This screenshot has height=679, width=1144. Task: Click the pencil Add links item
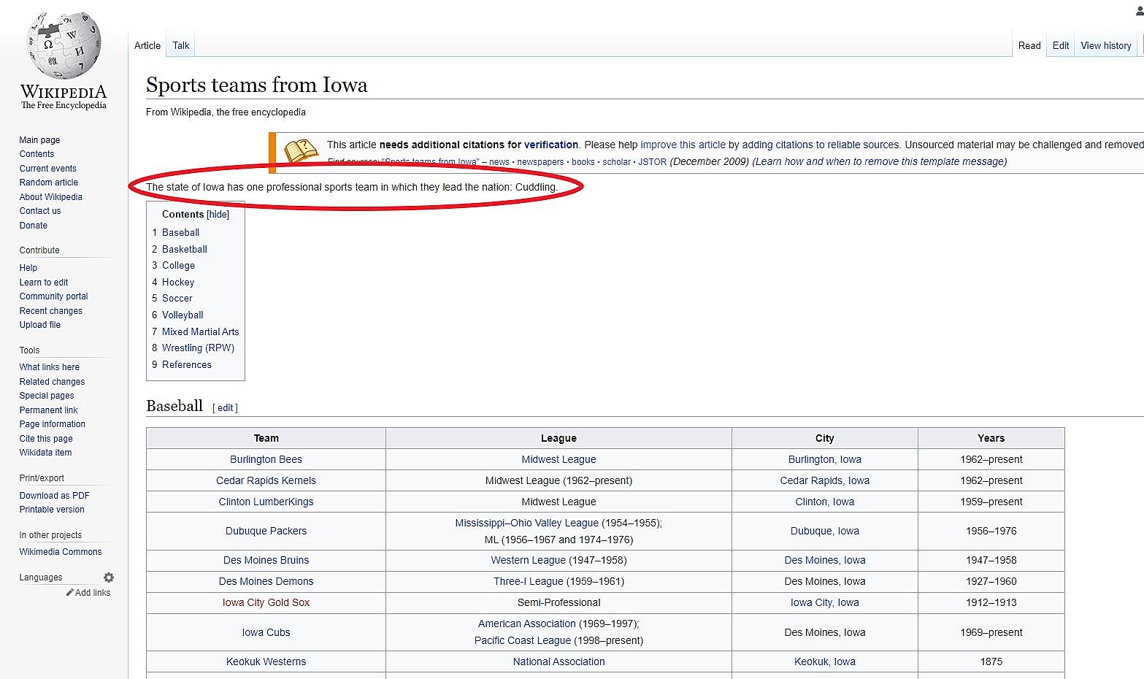88,593
